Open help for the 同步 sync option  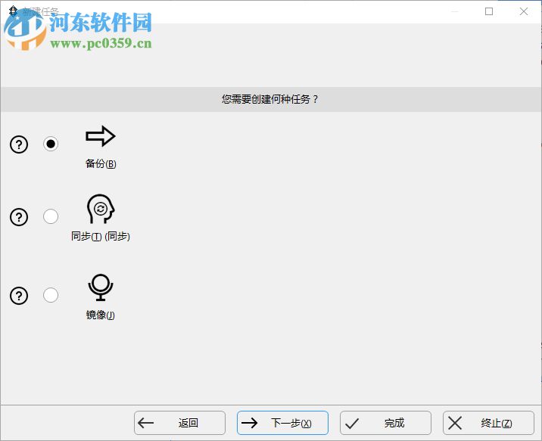point(19,217)
